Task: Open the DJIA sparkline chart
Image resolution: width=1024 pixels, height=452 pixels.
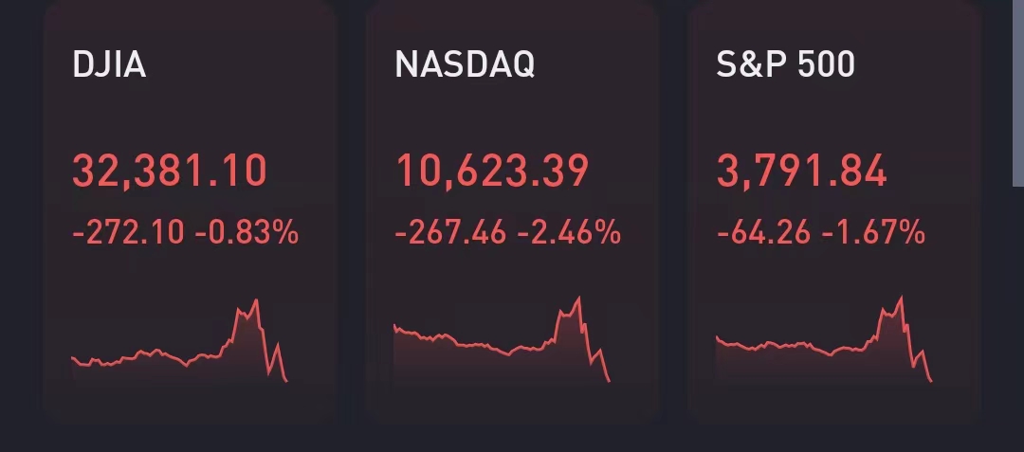Action: tap(179, 346)
